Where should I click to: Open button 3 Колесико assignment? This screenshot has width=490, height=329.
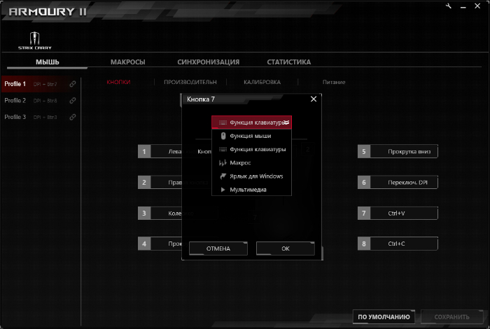pos(160,213)
